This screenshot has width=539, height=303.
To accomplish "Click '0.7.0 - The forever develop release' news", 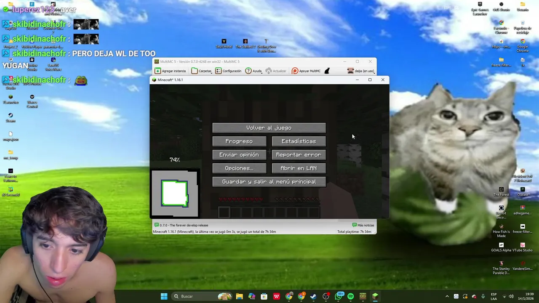I will [181, 225].
